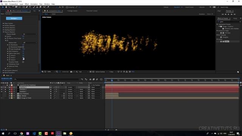This screenshot has height=136, width=242.
Task: Select the Clone Stamp tool
Action: tap(37, 7)
